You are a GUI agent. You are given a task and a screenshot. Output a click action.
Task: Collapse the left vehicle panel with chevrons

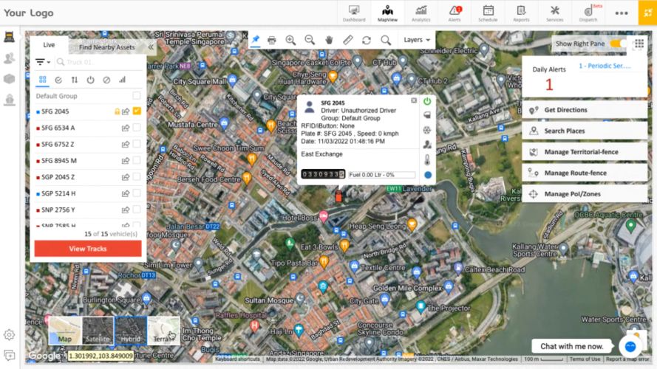151,47
